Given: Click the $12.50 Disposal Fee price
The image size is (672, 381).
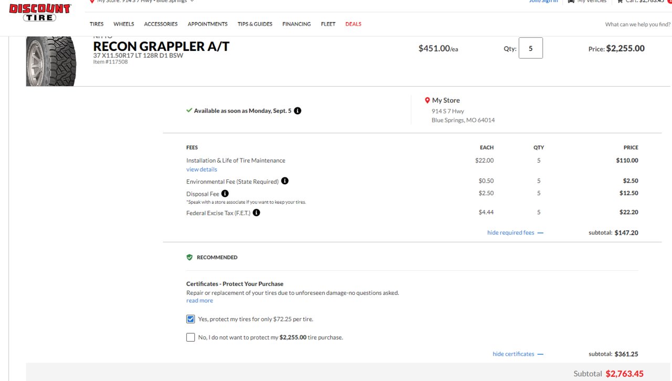Looking at the screenshot, I should [x=629, y=193].
